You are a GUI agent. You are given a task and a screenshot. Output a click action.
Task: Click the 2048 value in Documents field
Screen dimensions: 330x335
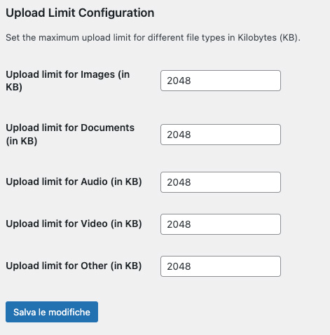[179, 135]
